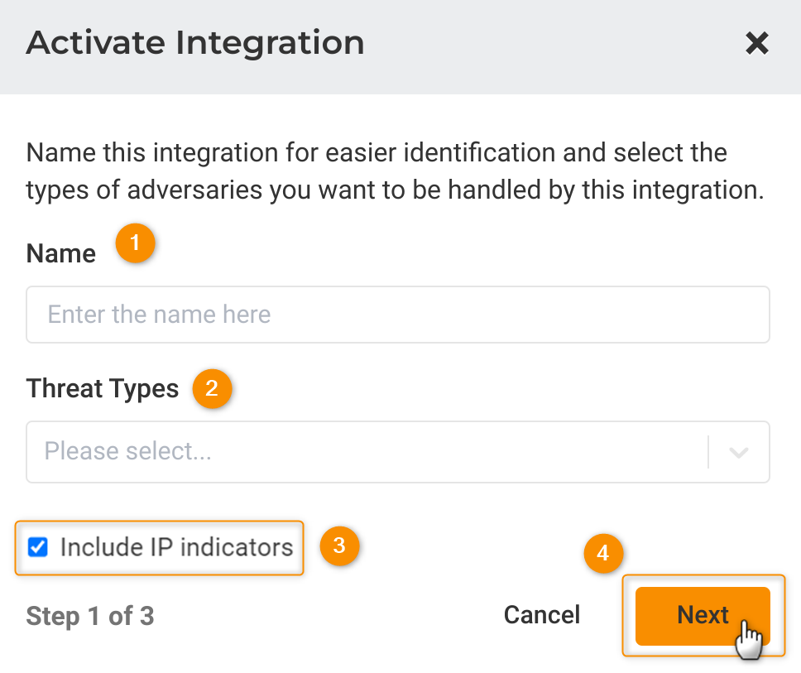The height and width of the screenshot is (673, 801).
Task: Click the orange number 1 badge
Action: pyautogui.click(x=136, y=244)
